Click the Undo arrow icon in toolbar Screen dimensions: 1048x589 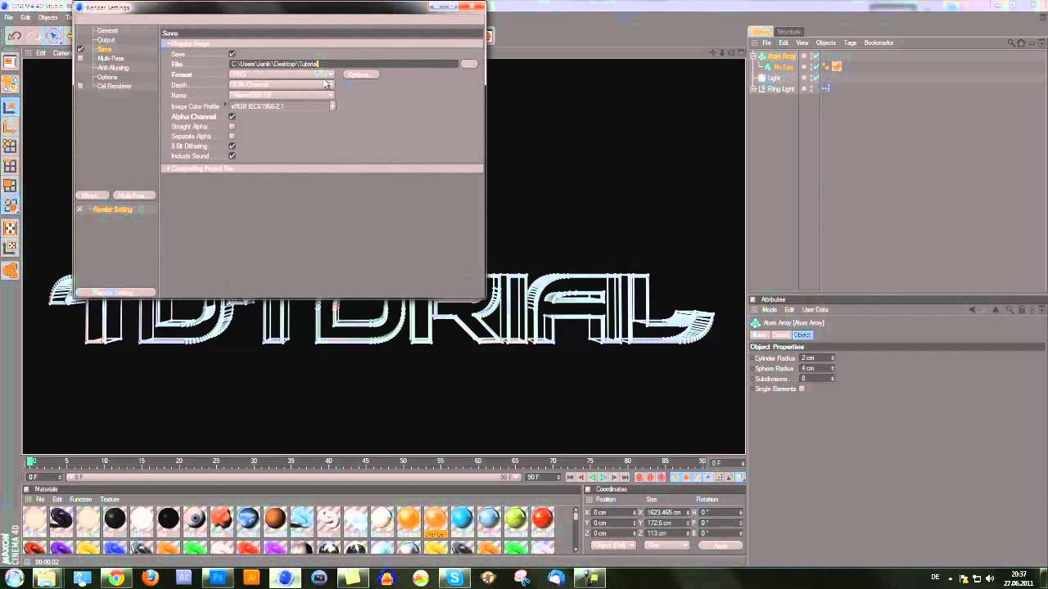tap(14, 36)
